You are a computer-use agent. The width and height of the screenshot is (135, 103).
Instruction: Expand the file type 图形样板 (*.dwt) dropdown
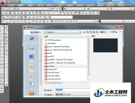click(x=73, y=95)
